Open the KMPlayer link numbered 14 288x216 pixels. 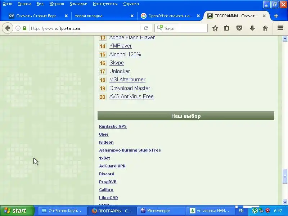click(121, 46)
